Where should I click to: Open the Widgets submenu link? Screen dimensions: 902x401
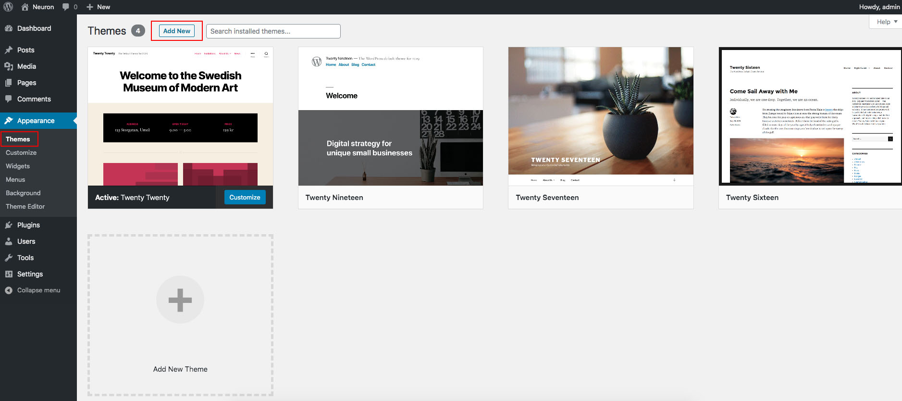18,166
